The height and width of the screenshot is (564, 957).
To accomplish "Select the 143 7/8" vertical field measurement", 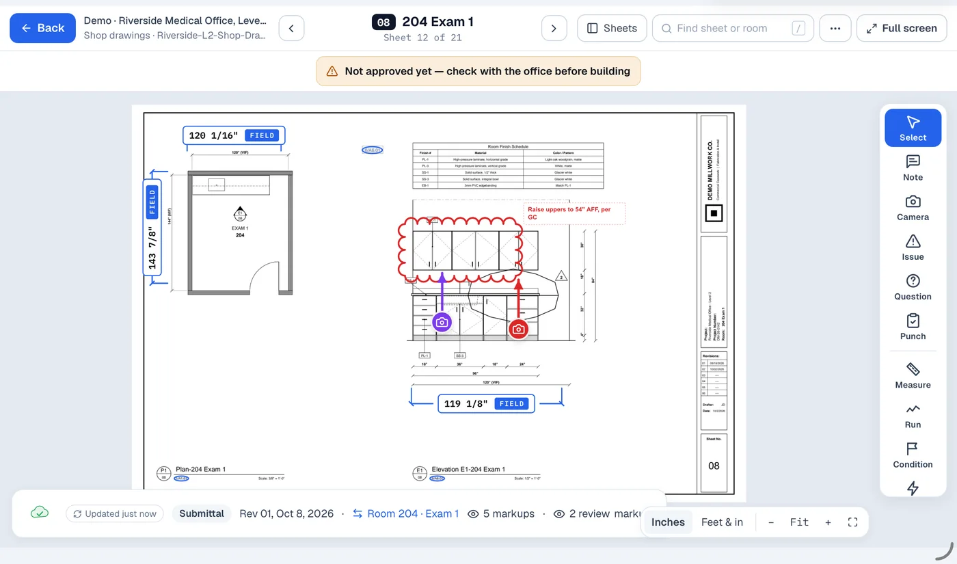I will (152, 228).
